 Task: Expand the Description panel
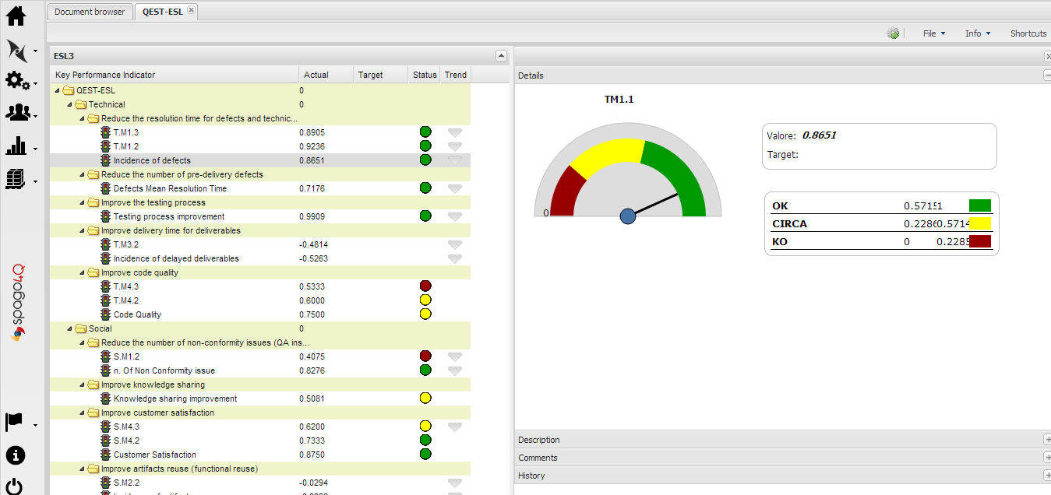tap(1047, 440)
